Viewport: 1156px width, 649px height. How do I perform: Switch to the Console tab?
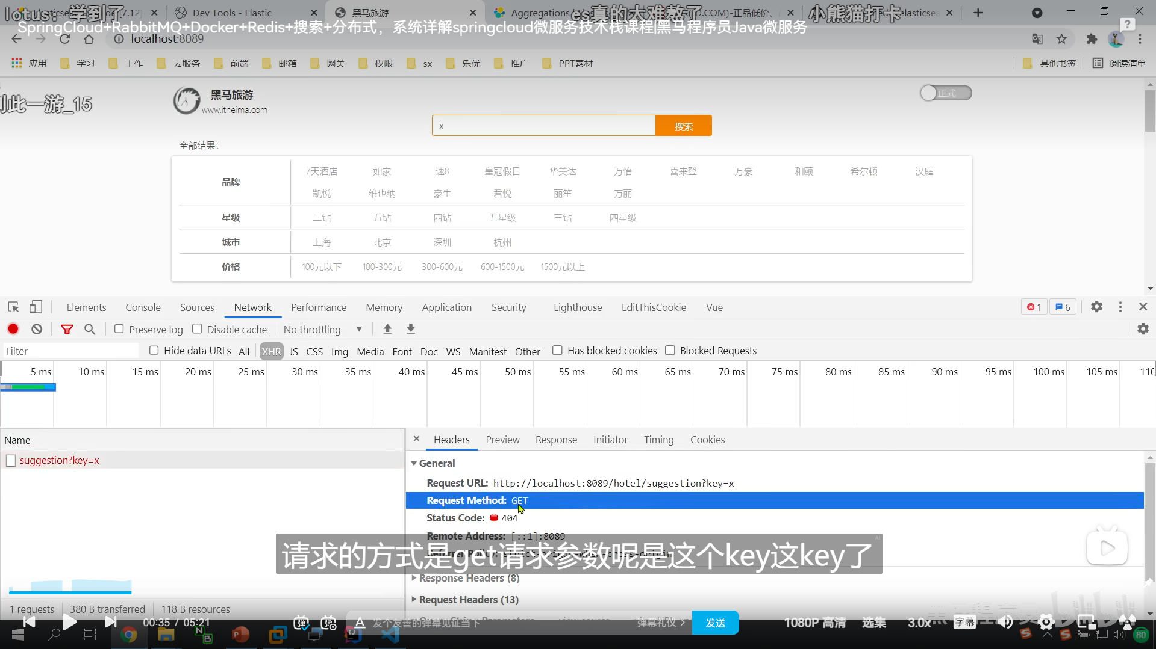point(143,307)
